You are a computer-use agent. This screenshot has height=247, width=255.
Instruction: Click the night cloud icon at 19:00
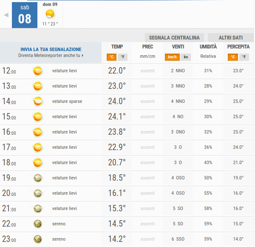(38, 178)
